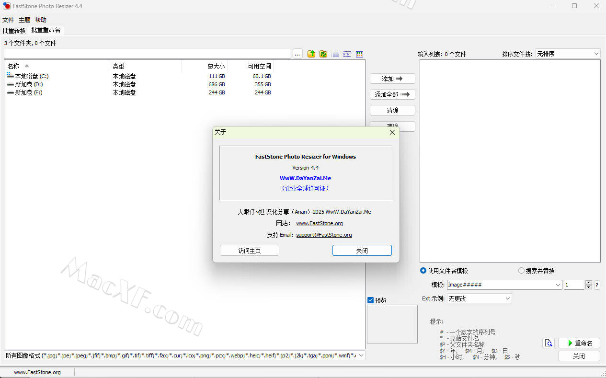
Task: Switch file list to thumbnails view icon
Action: point(359,54)
